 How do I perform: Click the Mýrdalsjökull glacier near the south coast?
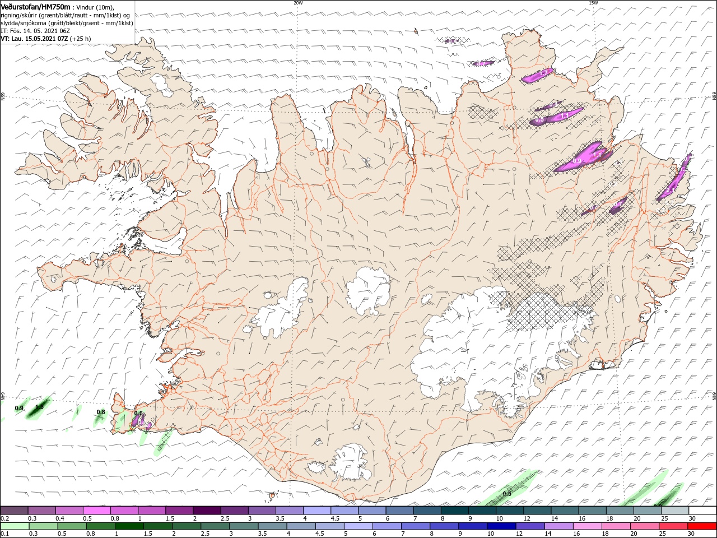click(x=351, y=462)
